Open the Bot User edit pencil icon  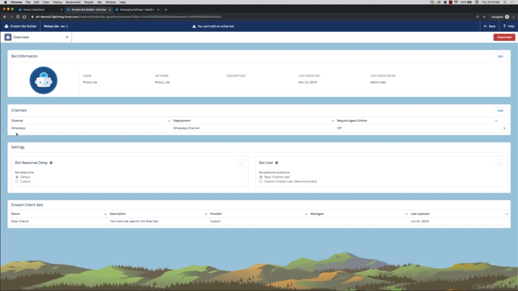pos(499,163)
